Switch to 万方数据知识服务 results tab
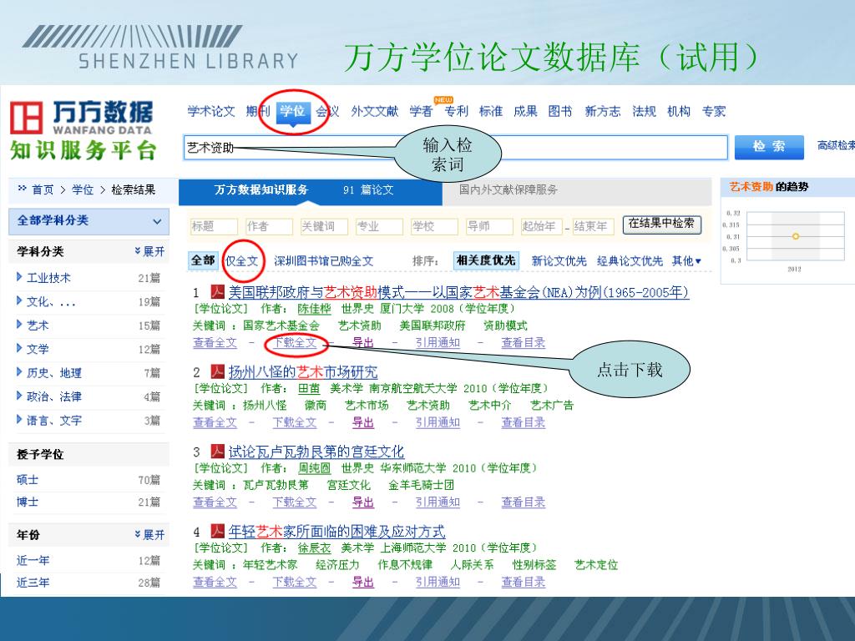Image resolution: width=855 pixels, height=641 pixels. 311,191
